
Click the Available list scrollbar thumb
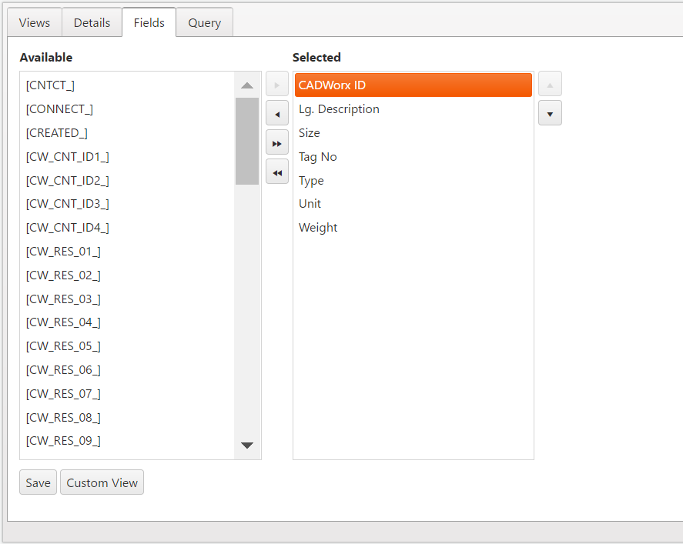pos(247,141)
